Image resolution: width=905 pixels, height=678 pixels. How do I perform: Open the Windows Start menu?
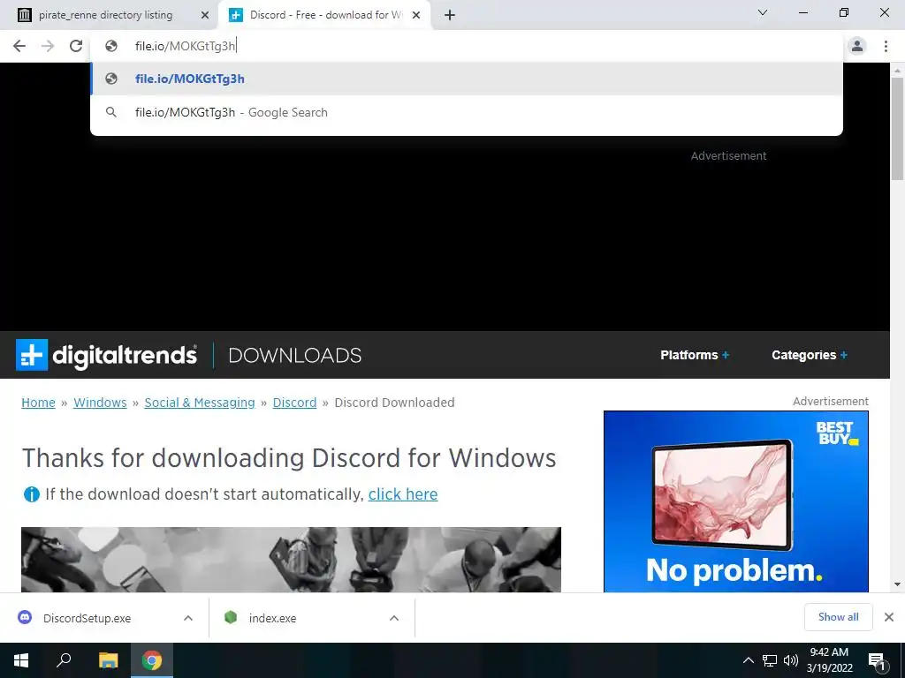[21, 660]
